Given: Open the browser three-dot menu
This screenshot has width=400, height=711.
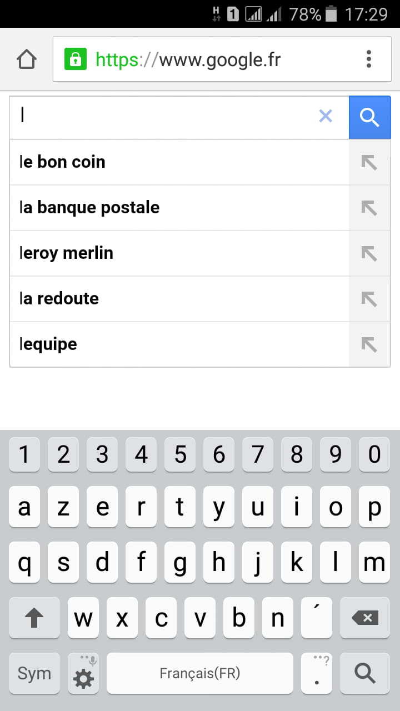Looking at the screenshot, I should tap(368, 59).
